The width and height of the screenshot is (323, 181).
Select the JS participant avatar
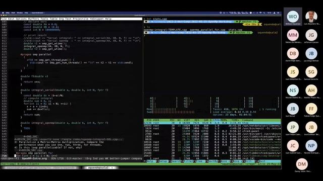293,72
